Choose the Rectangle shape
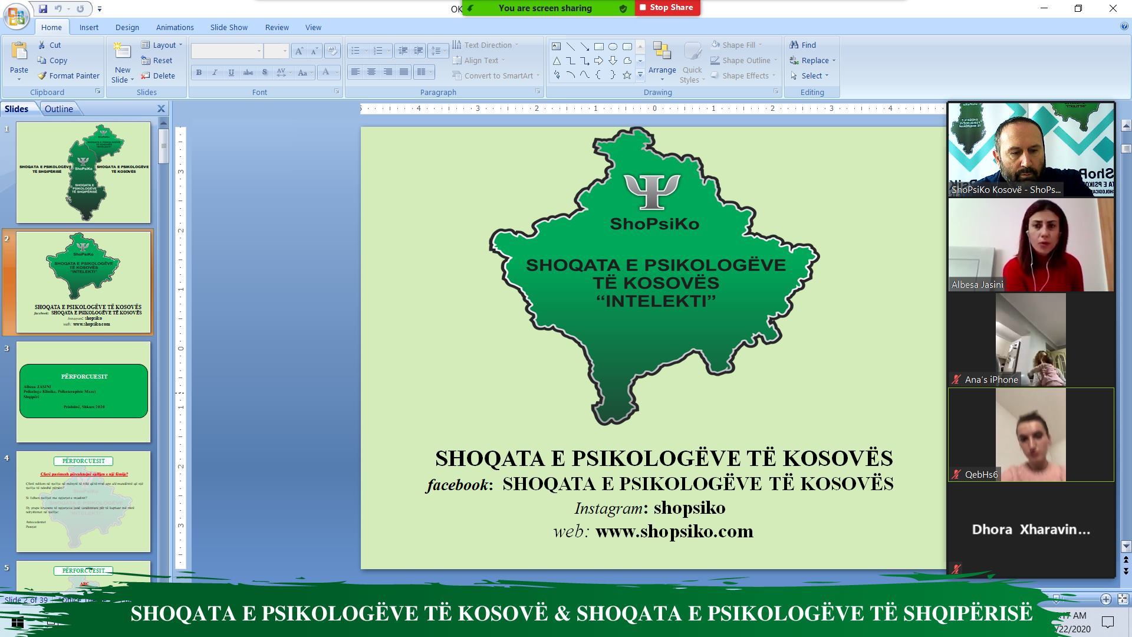 point(598,46)
